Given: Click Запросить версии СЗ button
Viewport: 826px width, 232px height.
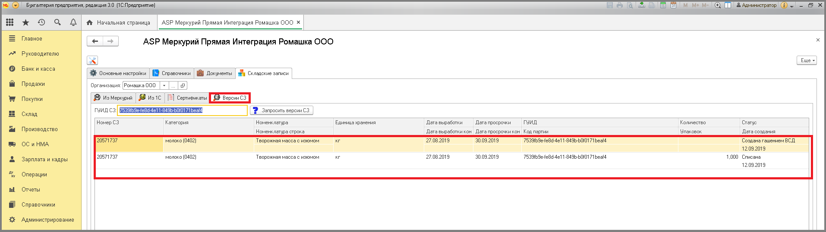Looking at the screenshot, I should click(281, 110).
